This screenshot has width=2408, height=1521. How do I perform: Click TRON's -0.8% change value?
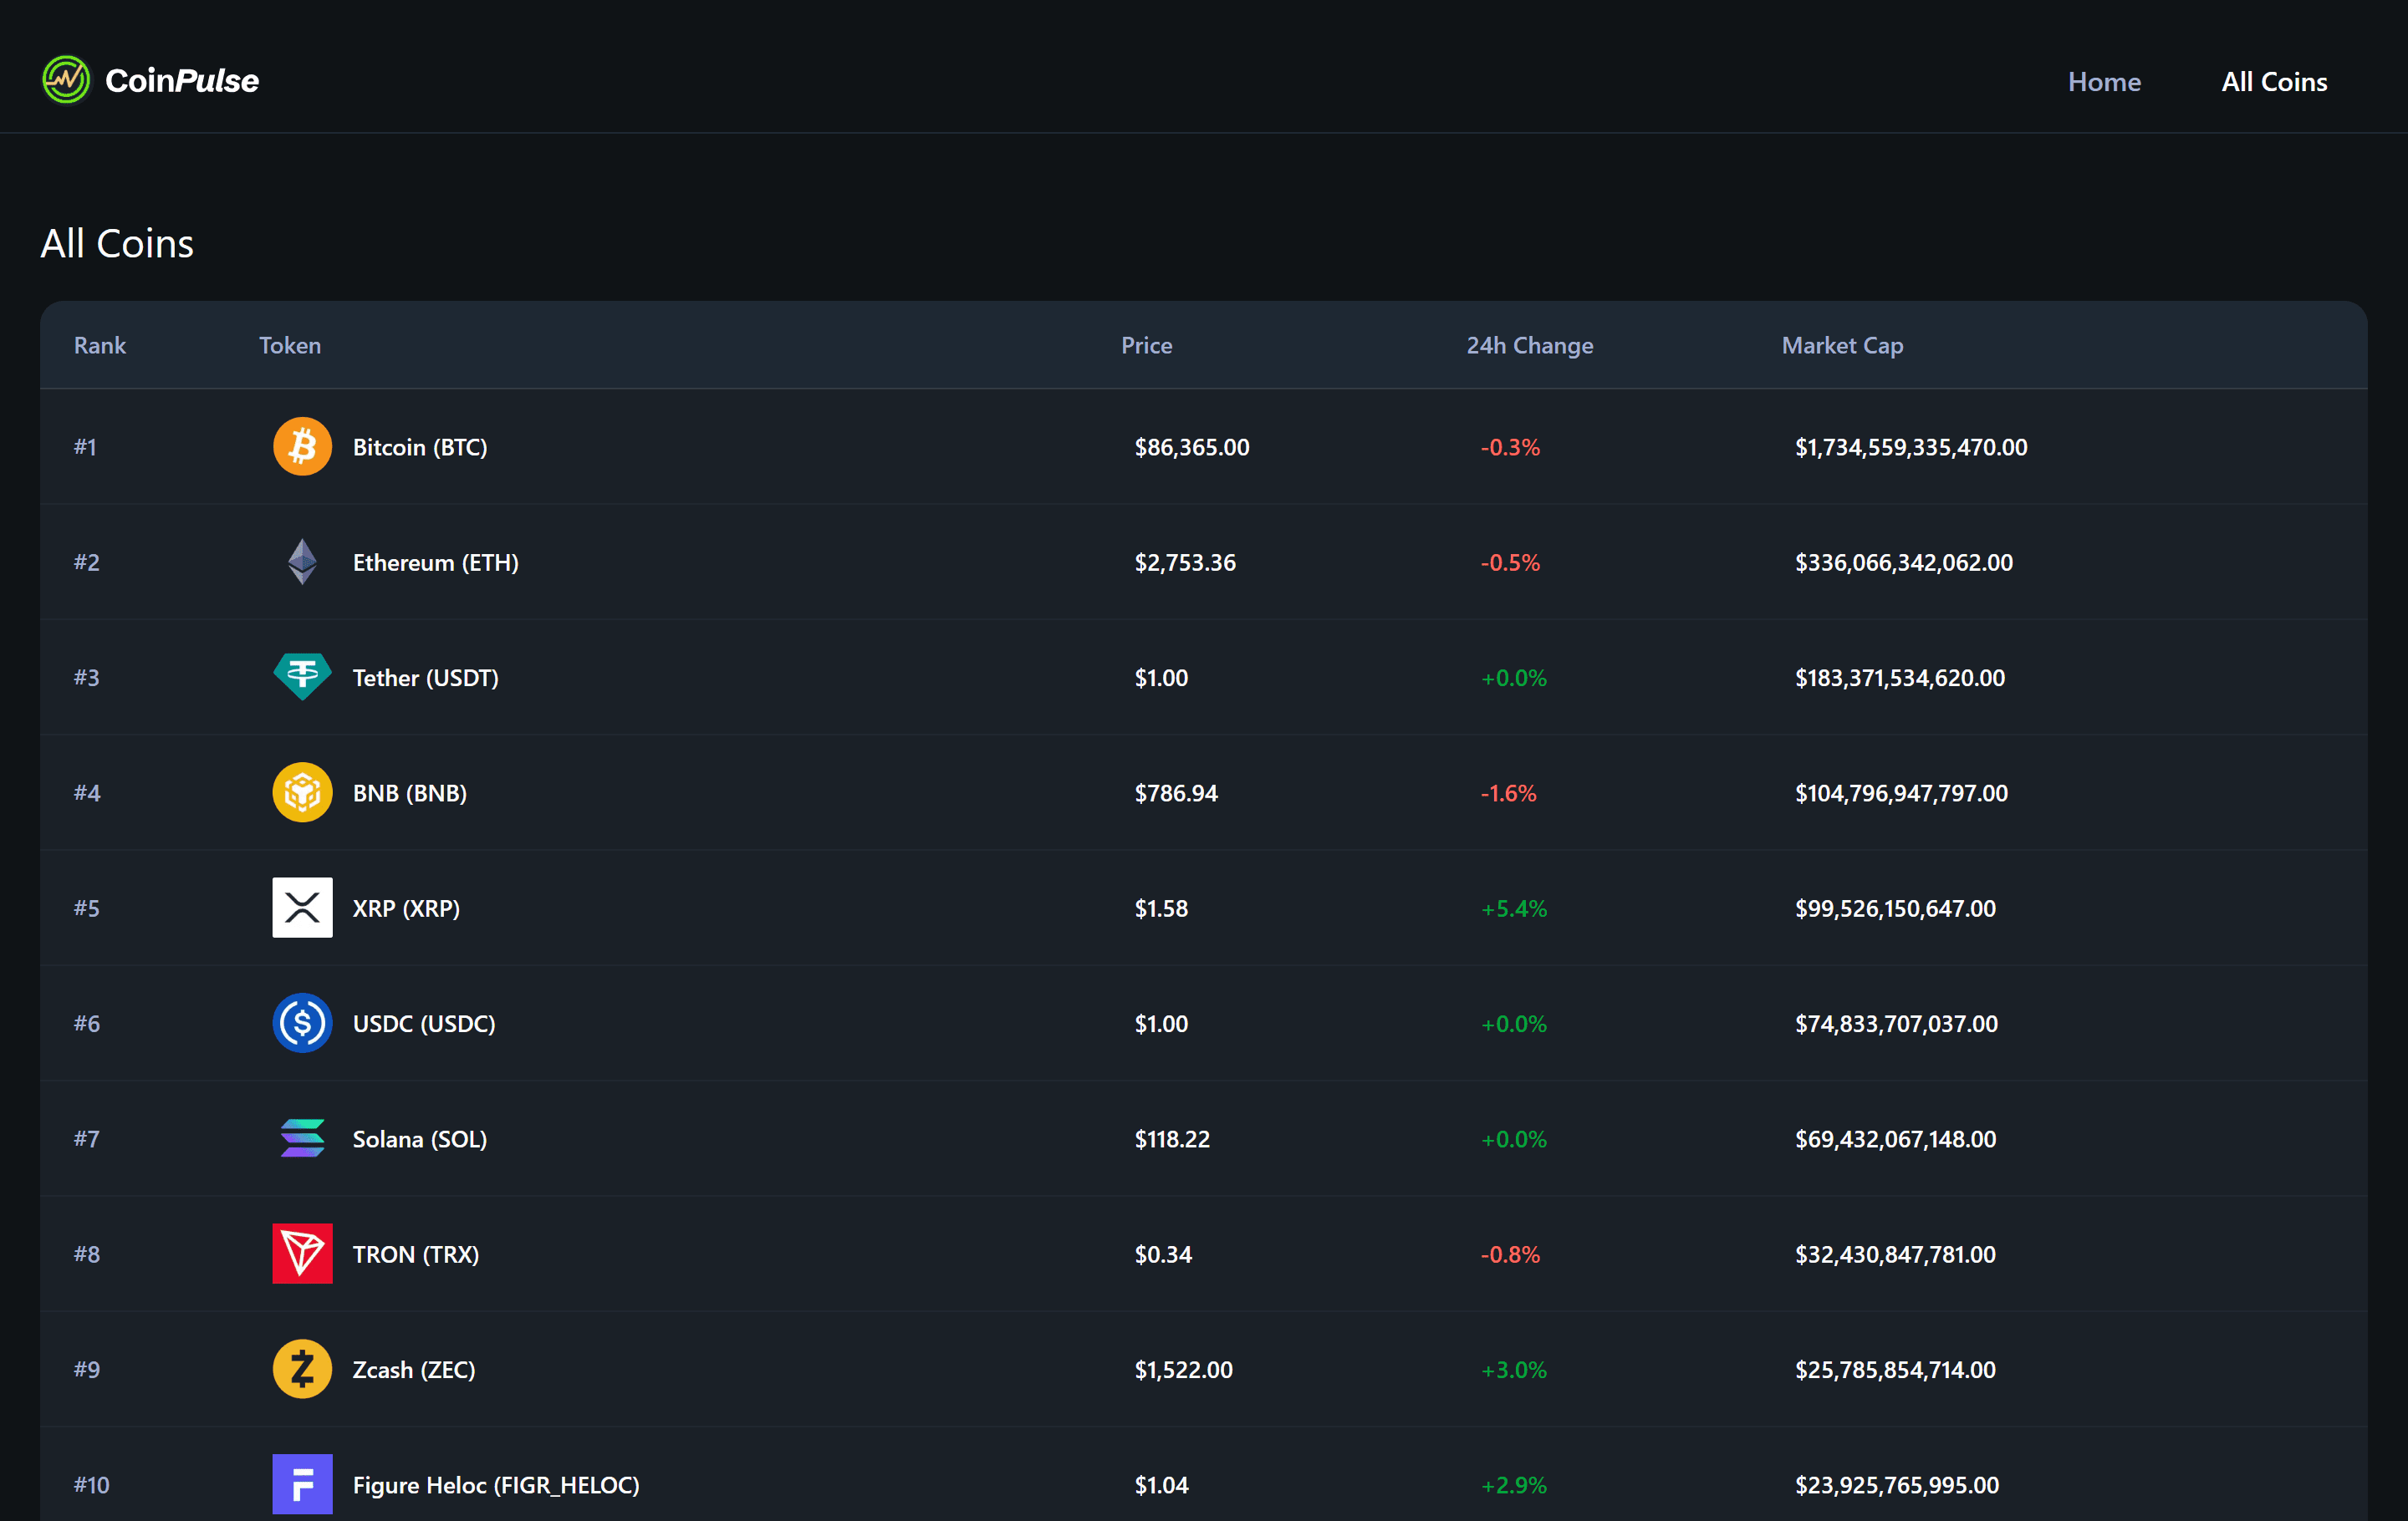pos(1510,1254)
